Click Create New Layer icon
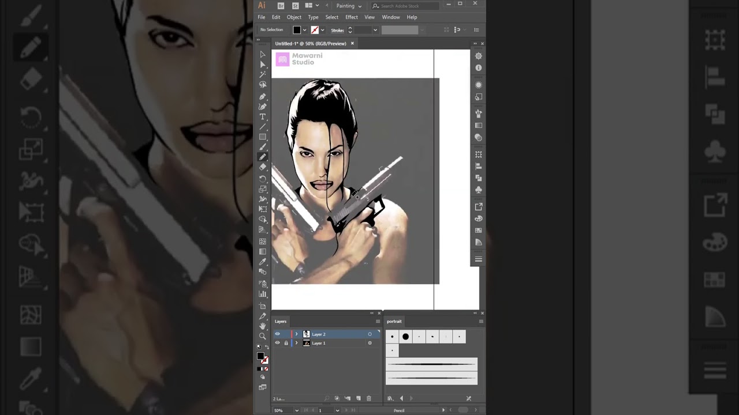739x415 pixels. (359, 398)
